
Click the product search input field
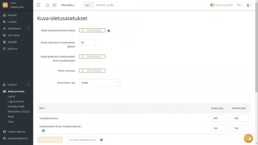point(105,5)
